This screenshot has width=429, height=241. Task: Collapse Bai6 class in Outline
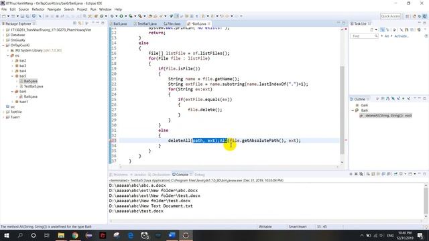[353, 110]
